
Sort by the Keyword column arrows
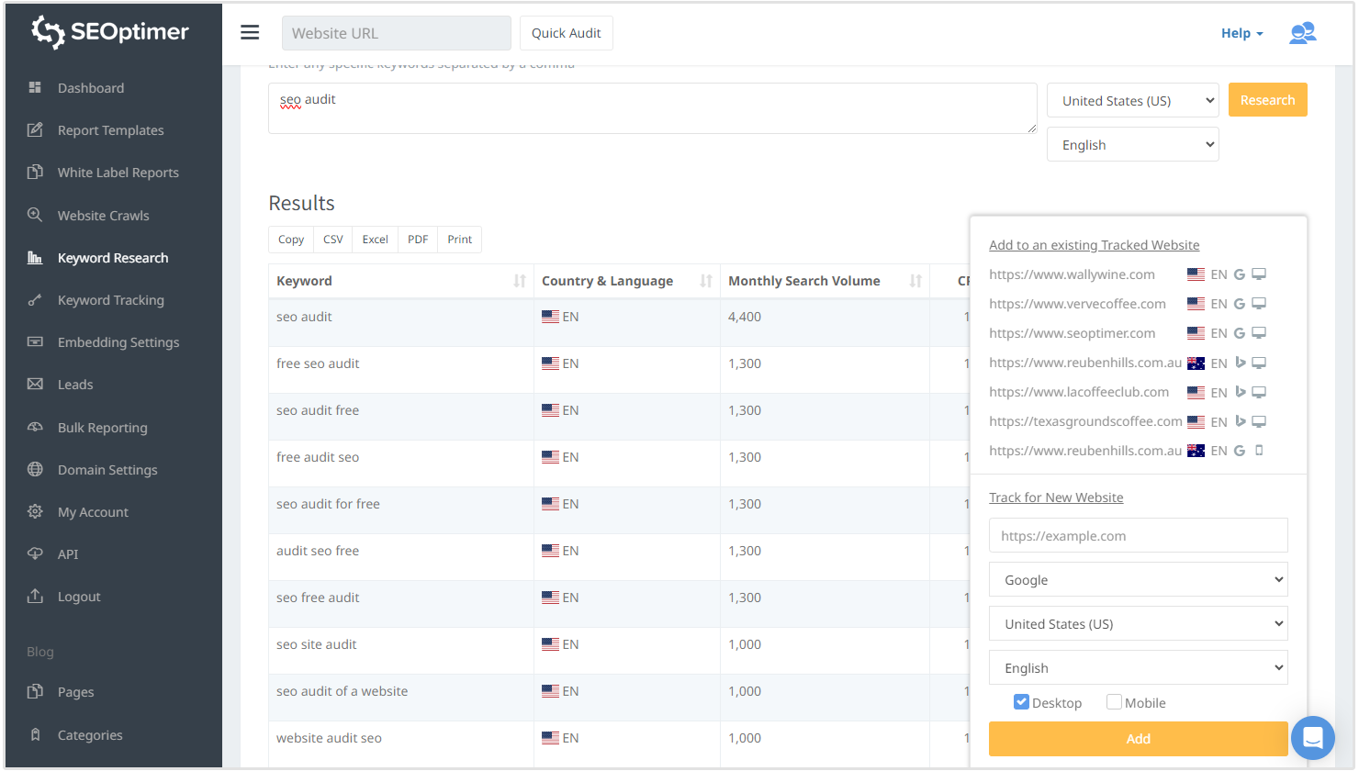pos(520,281)
